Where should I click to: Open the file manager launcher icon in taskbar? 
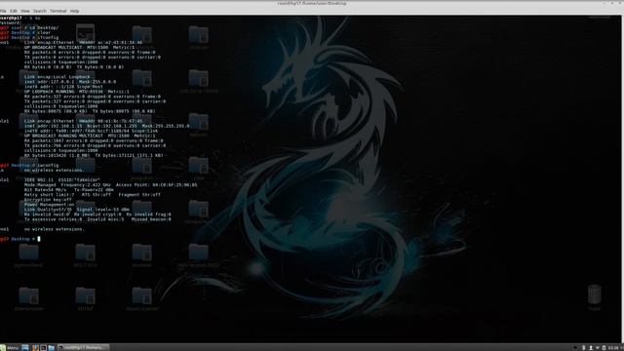coord(52,347)
